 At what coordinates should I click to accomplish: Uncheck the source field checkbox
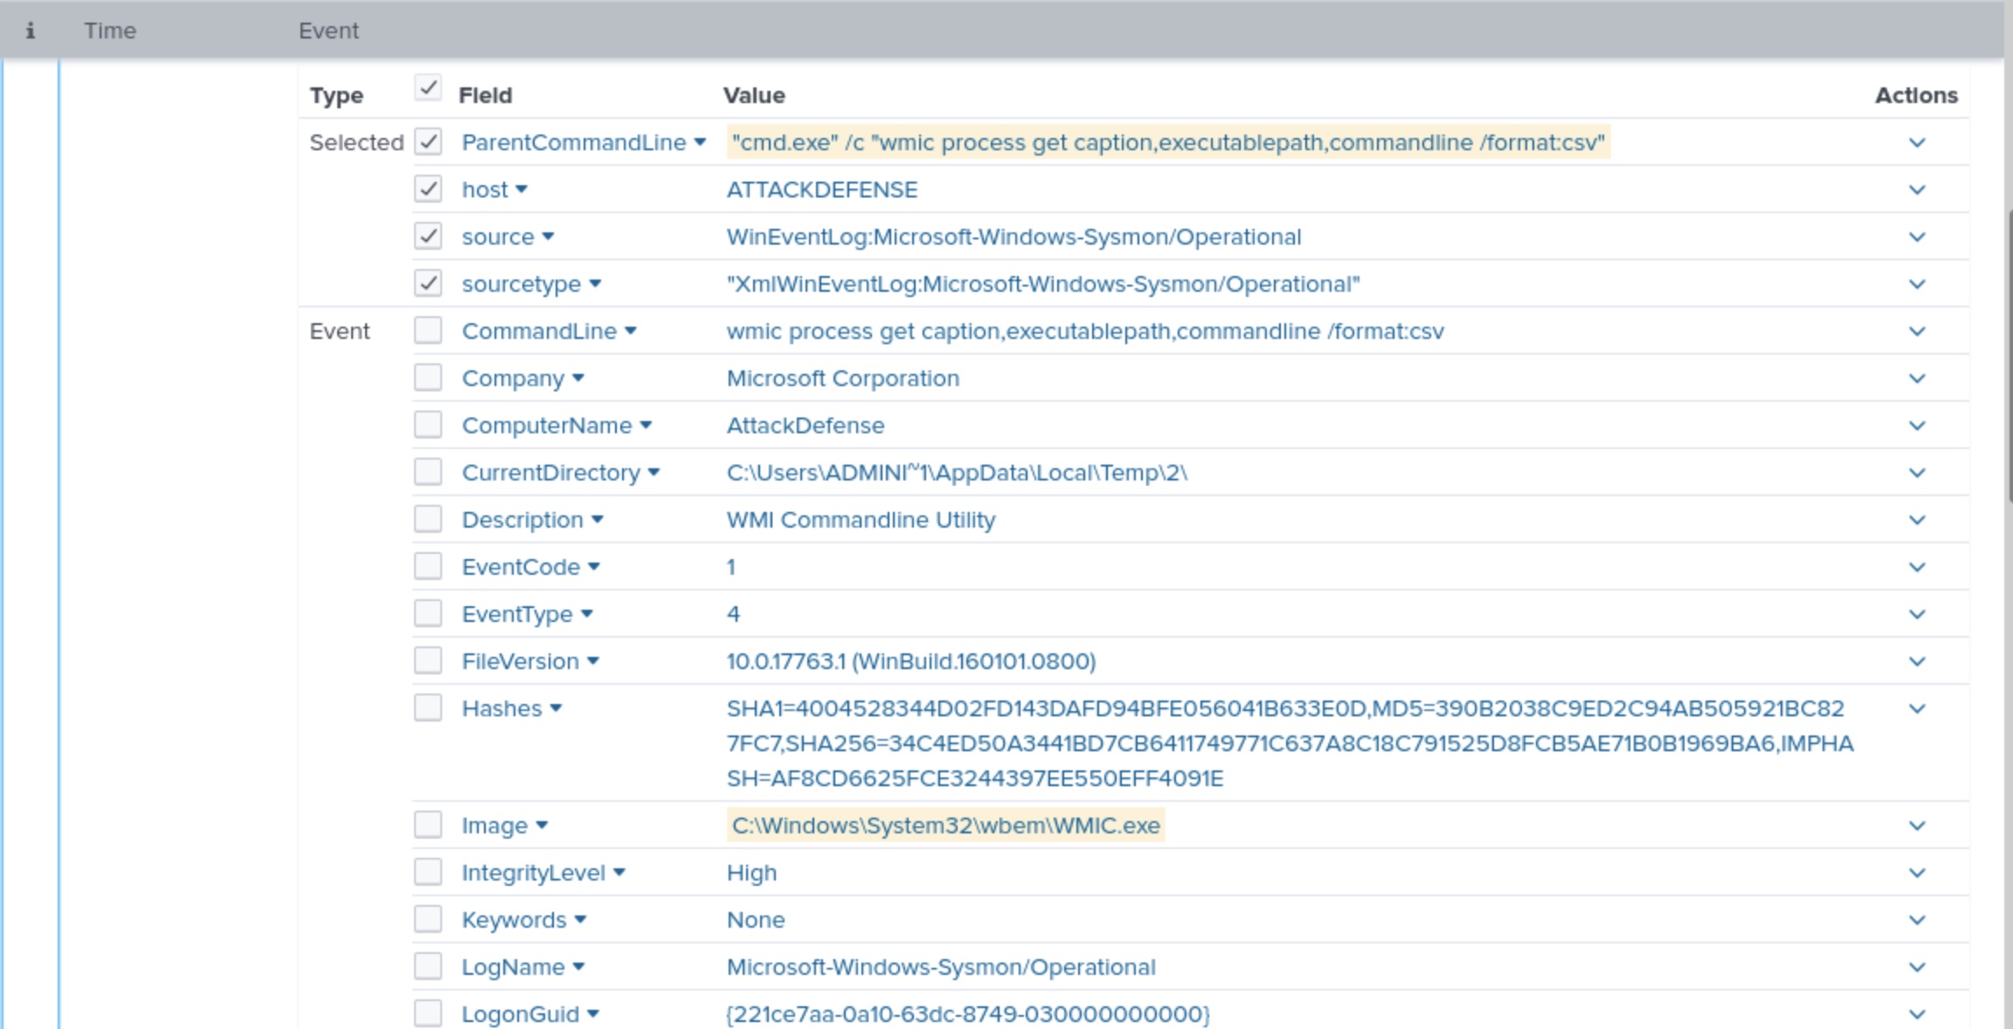pos(427,236)
